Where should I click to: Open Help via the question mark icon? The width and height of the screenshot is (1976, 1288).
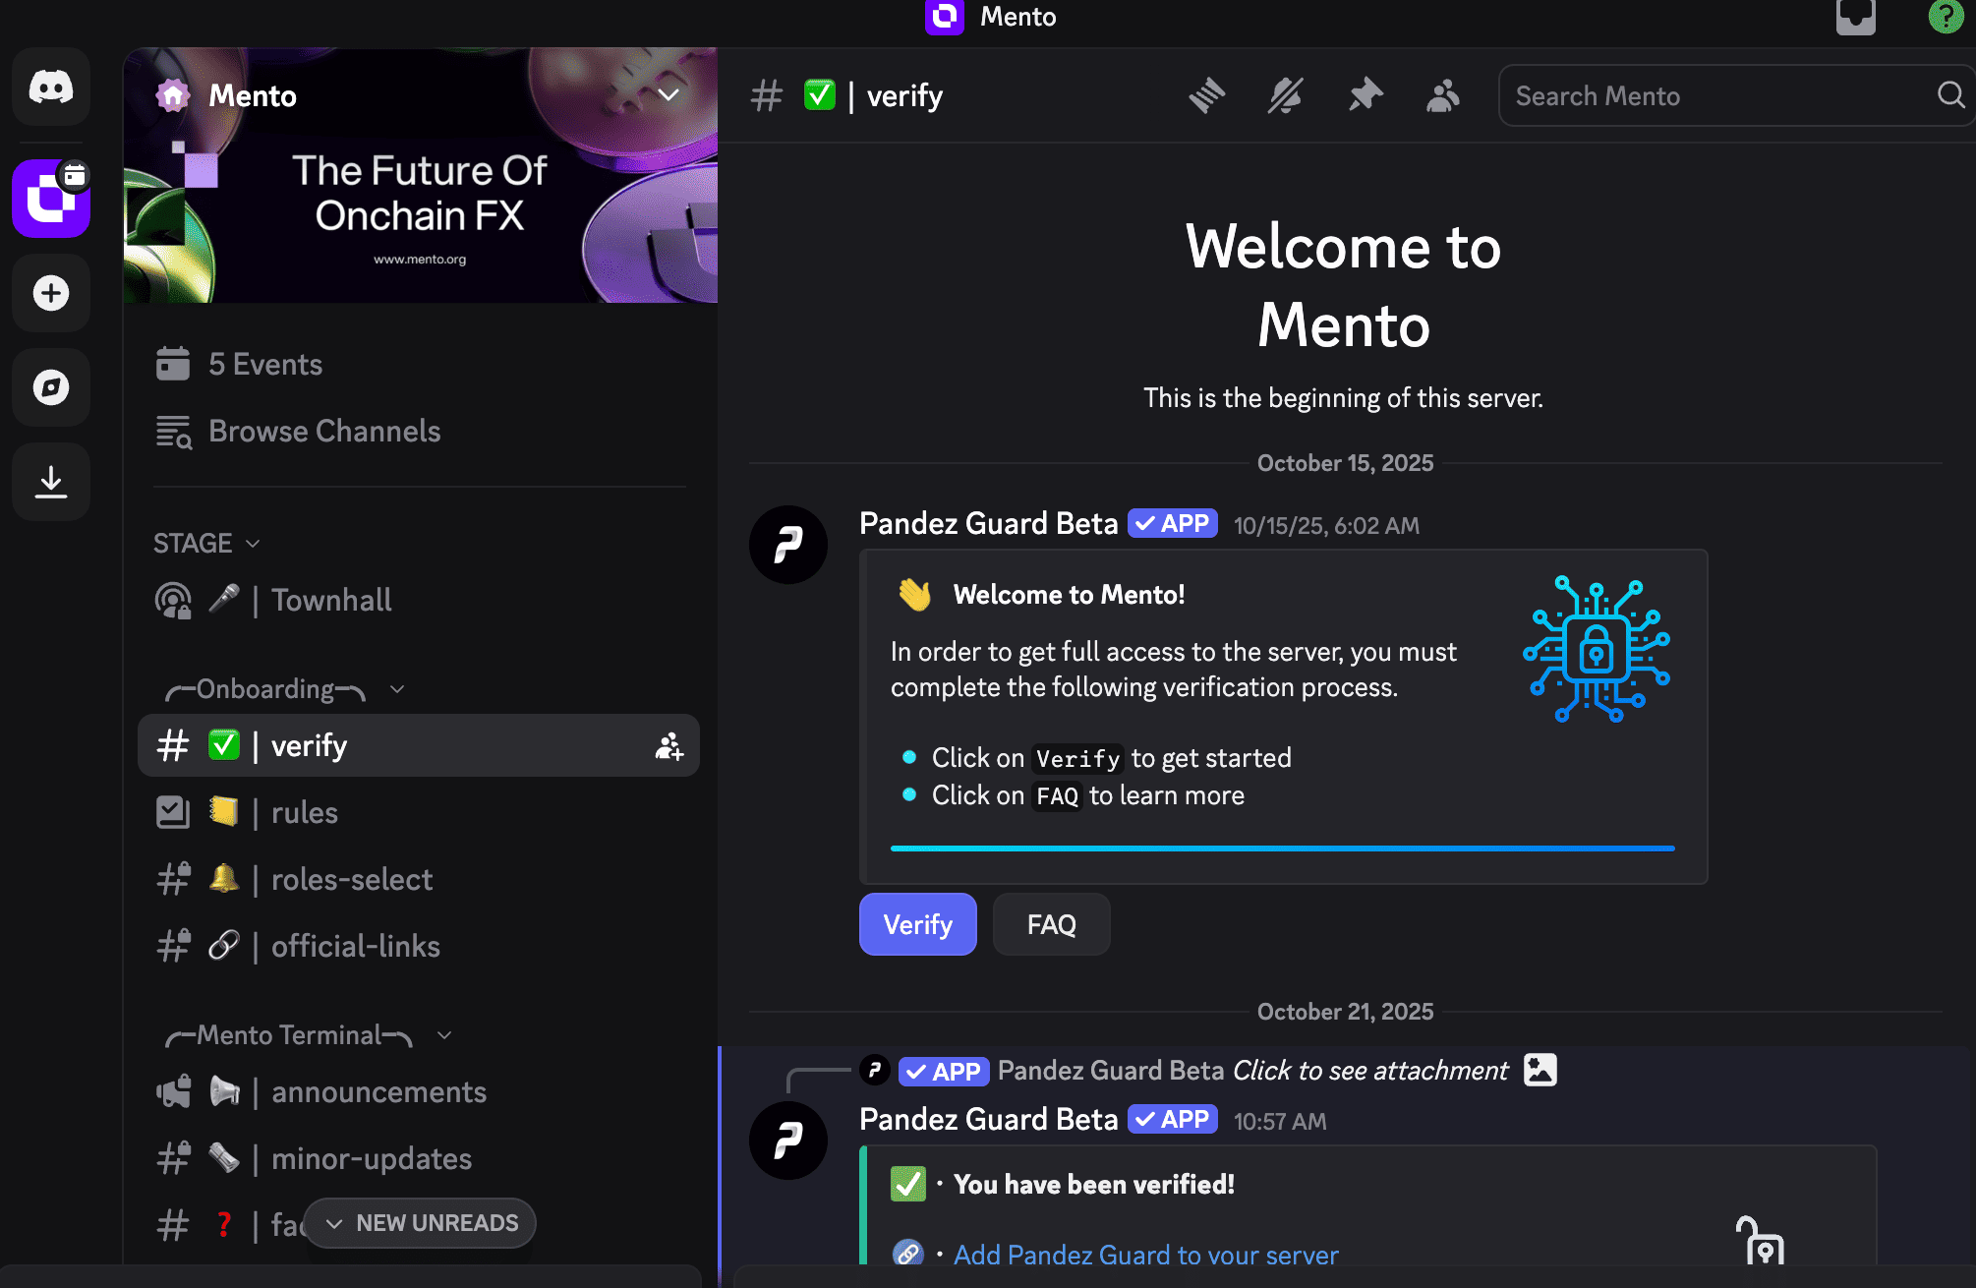[x=1945, y=17]
